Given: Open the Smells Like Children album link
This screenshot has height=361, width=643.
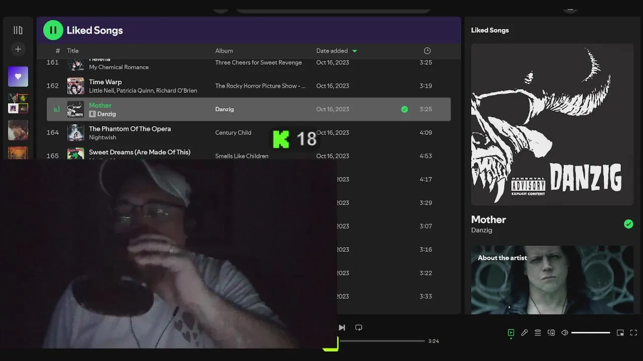Looking at the screenshot, I should (242, 156).
